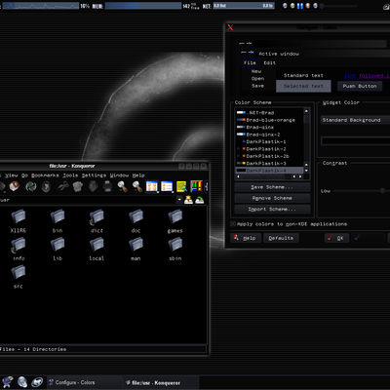The width and height of the screenshot is (390, 390).
Task: Open the X11R6 folder
Action: tap(19, 221)
